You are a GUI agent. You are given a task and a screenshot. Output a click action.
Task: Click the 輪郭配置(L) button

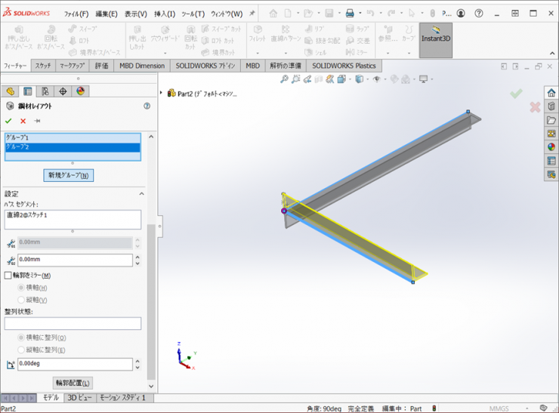pos(73,384)
